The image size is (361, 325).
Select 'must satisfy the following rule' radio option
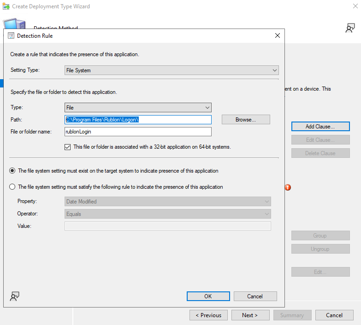[12, 187]
